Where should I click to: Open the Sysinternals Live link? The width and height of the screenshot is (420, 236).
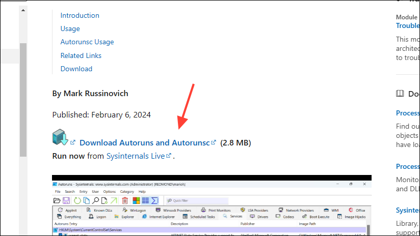(x=136, y=156)
